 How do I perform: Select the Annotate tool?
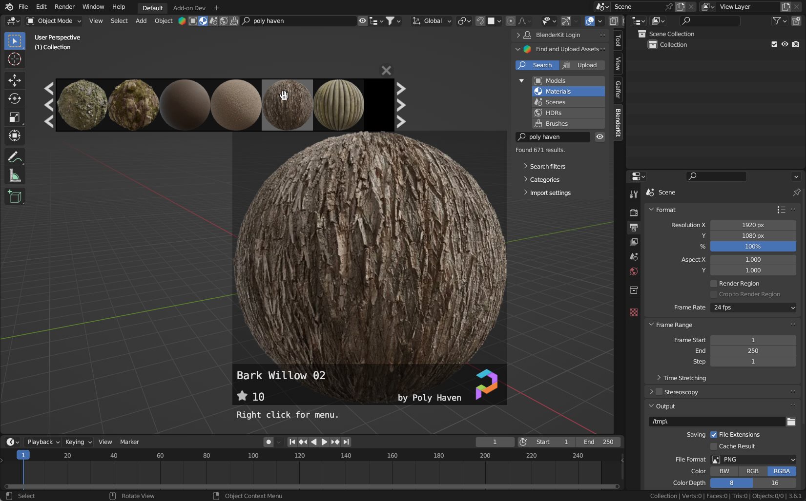(15, 157)
